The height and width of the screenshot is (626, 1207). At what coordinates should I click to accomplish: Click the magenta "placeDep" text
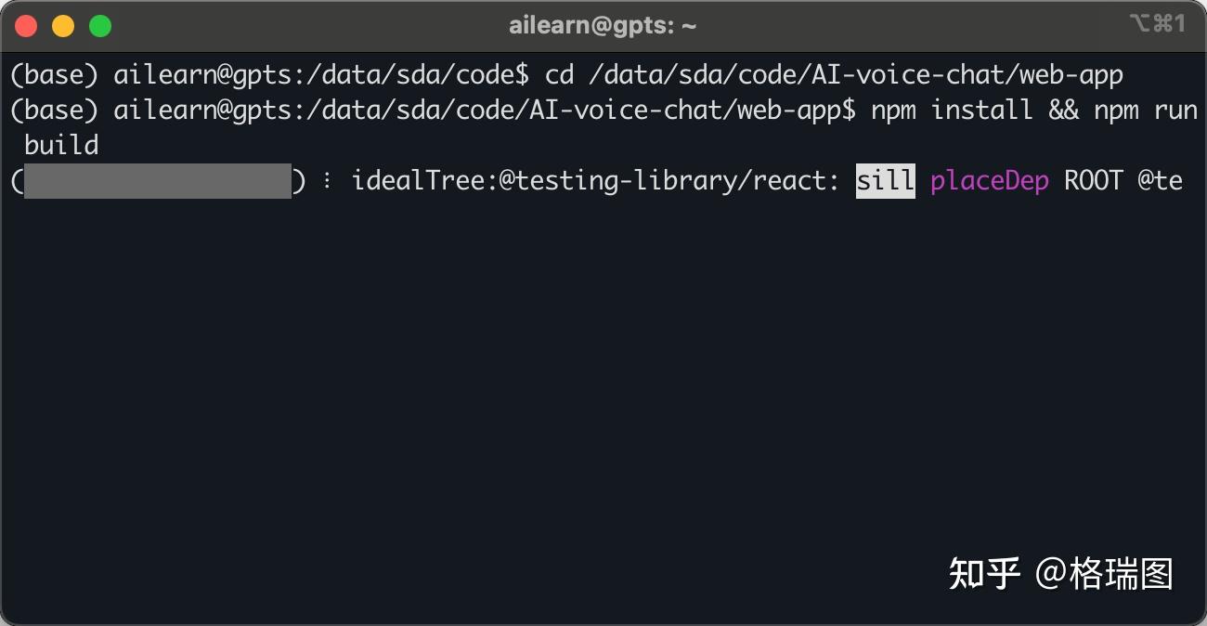point(989,180)
